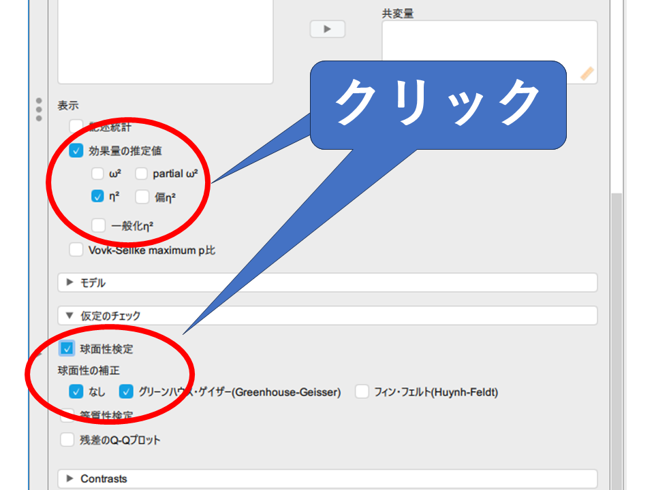The height and width of the screenshot is (490, 654).
Task: Click the arrow button to assign covariates
Action: 327,29
